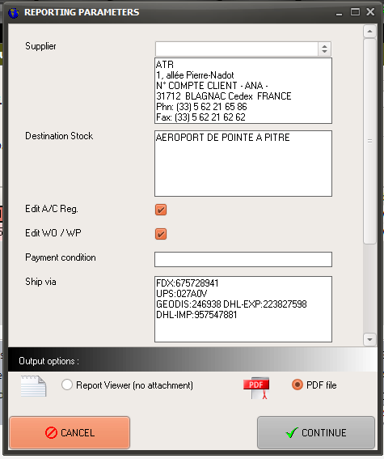Click the 'N° COMPTE CLIENT - ANA -' line

[212, 86]
